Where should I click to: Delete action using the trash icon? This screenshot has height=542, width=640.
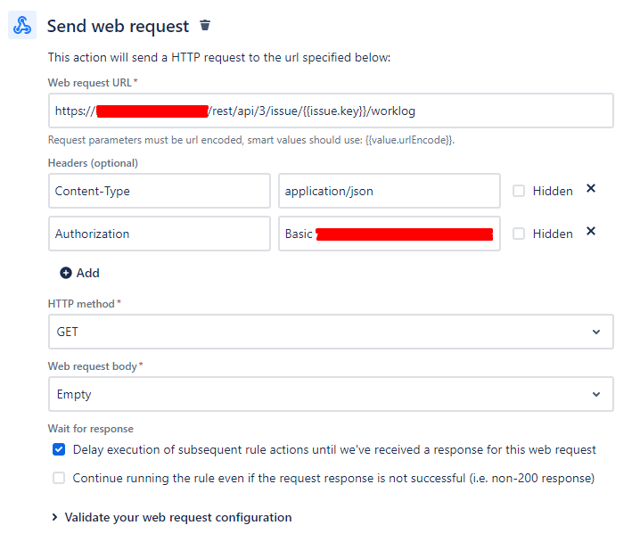click(x=205, y=25)
